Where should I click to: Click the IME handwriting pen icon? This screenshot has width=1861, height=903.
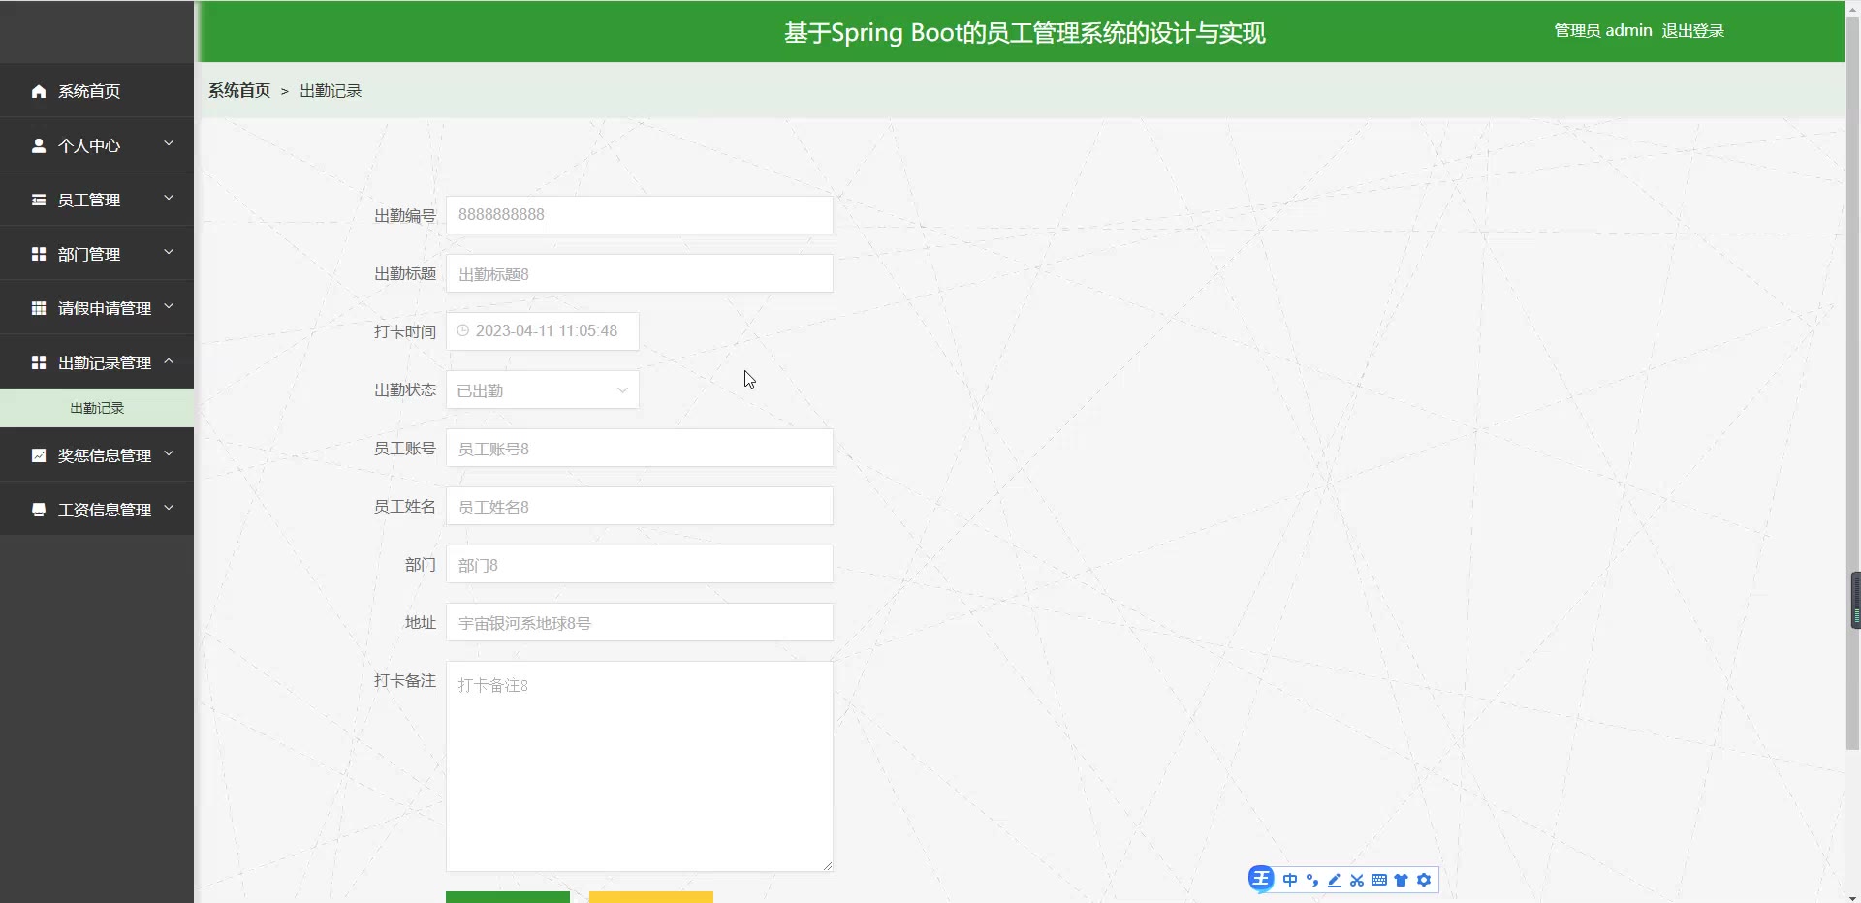pos(1335,880)
